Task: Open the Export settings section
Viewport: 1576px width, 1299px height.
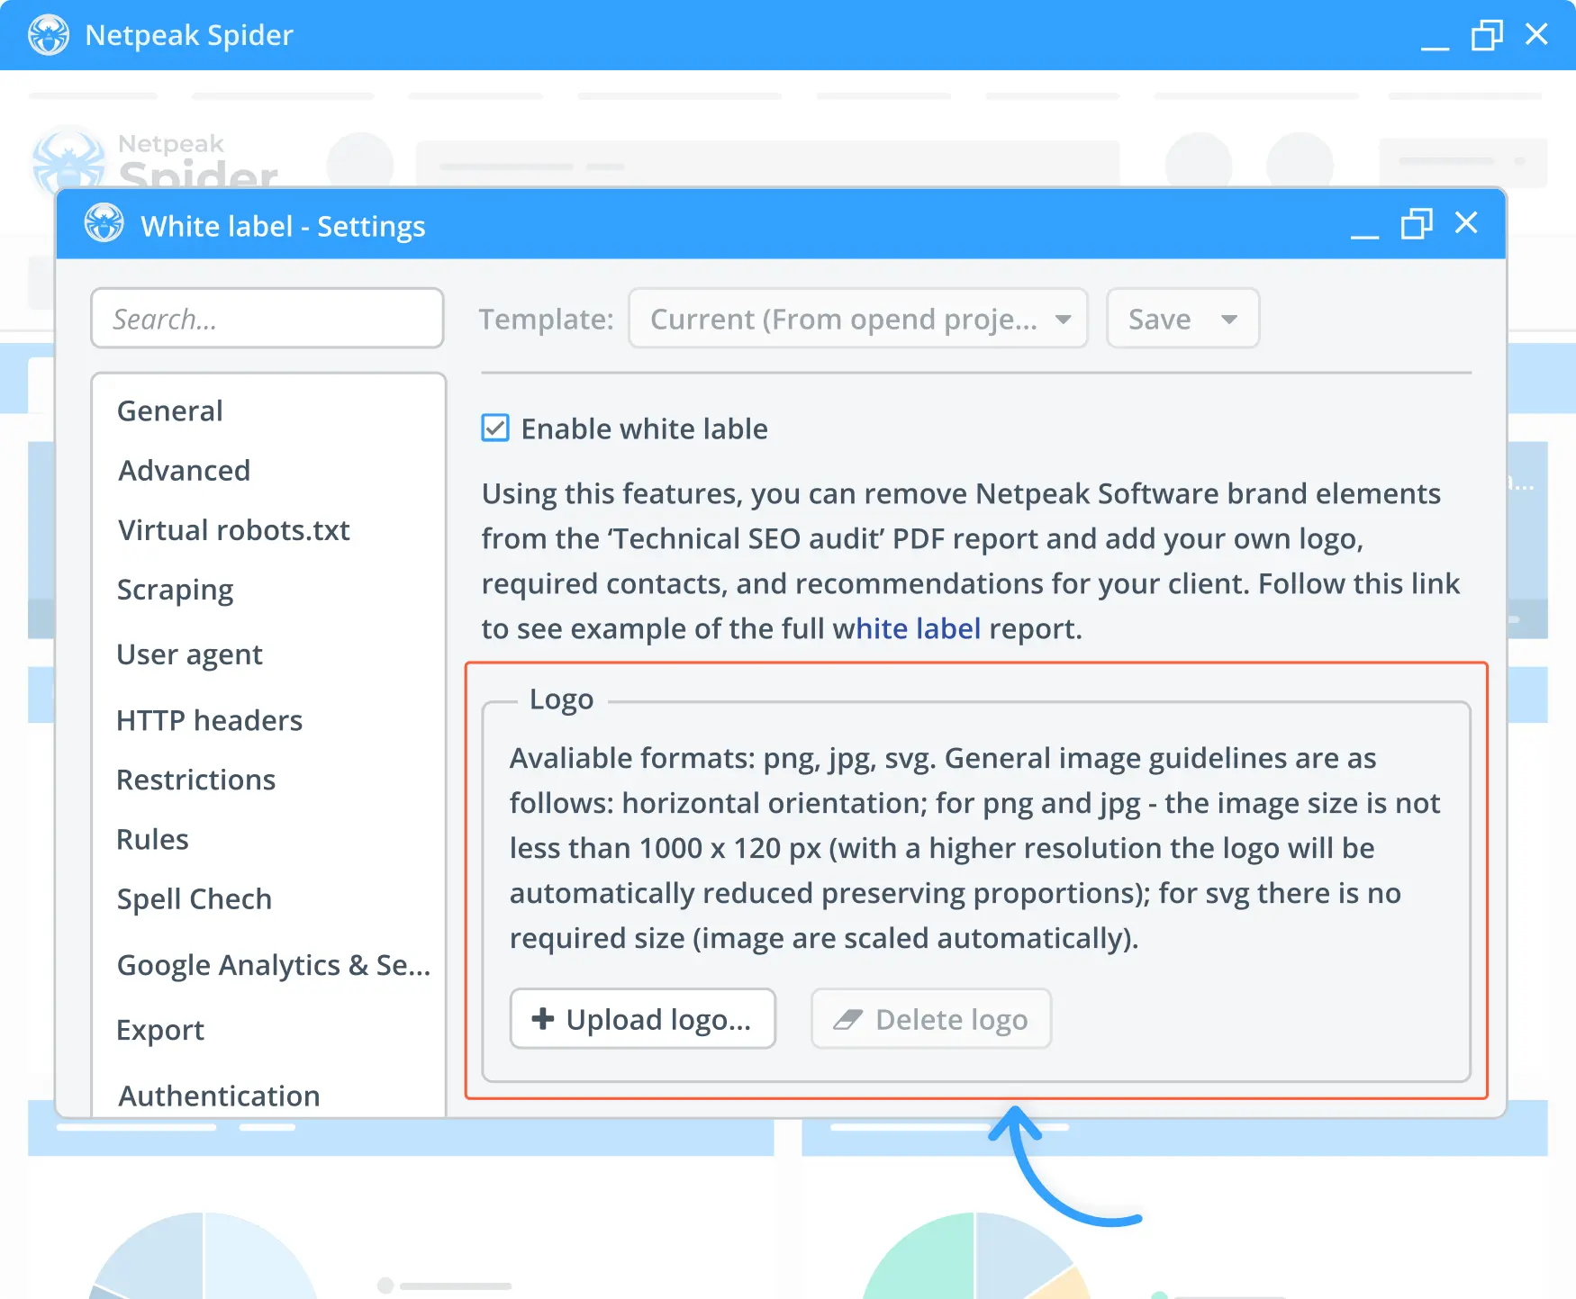Action: point(160,1030)
